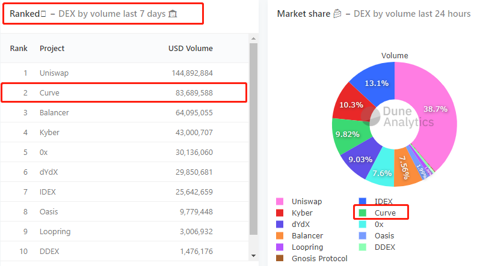Select the Curve project name in the table
This screenshot has width=477, height=266.
pyautogui.click(x=49, y=92)
